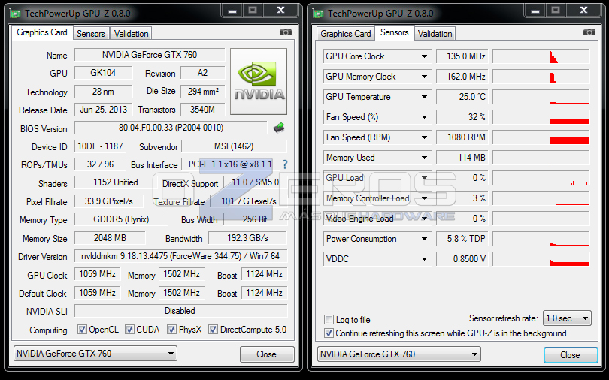Open the Memory Controller Load sensor dropdown
This screenshot has width=609, height=380.
point(424,198)
